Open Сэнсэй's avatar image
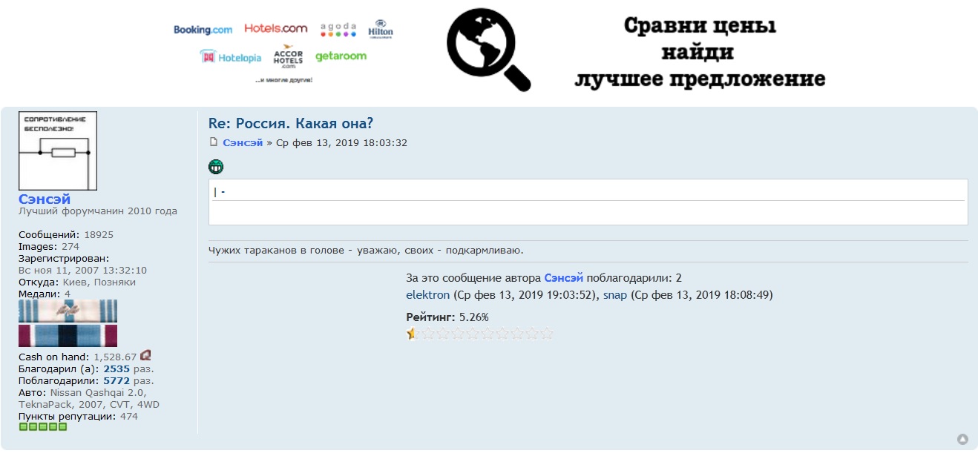Screen dimensions: 978x453 (x=58, y=151)
